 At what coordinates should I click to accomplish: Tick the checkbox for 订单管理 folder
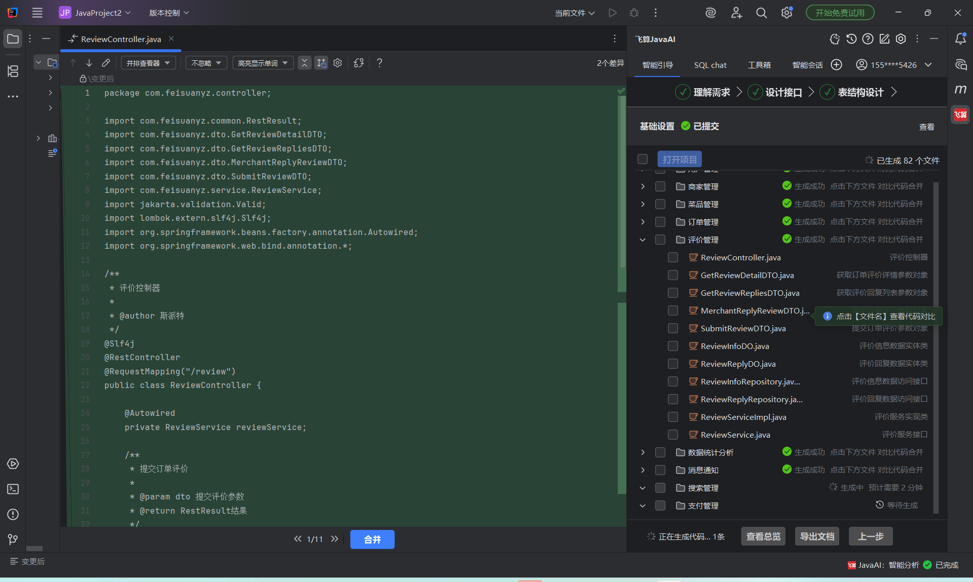pos(660,222)
